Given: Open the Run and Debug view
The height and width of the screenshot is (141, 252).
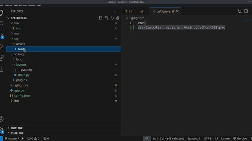Looking at the screenshot, I should [x=2, y=47].
